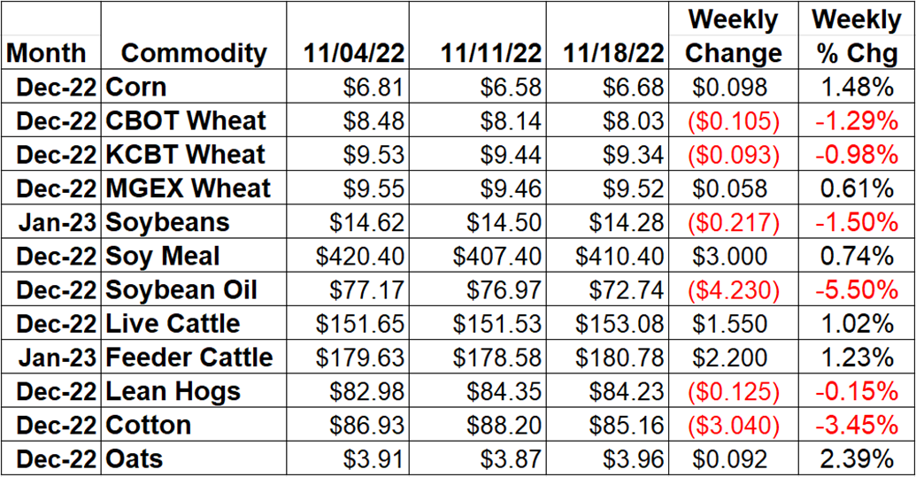The width and height of the screenshot is (916, 477).
Task: Click the Weekly Change header cell
Action: [x=733, y=35]
